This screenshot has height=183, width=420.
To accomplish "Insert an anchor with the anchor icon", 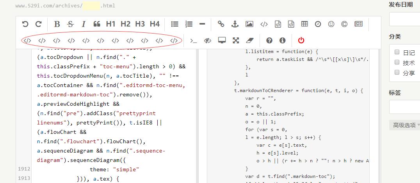I will coord(235,24).
